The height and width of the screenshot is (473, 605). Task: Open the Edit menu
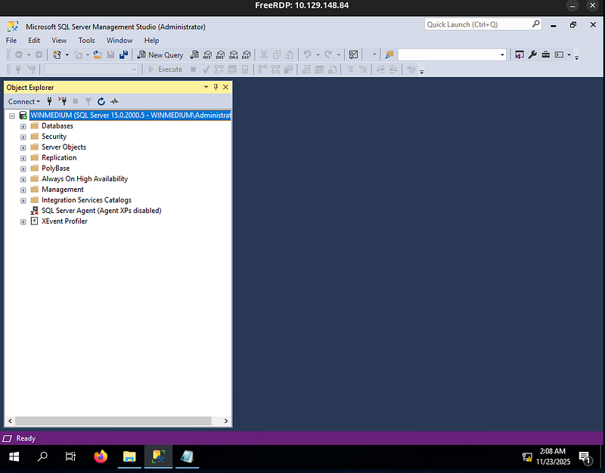click(34, 41)
